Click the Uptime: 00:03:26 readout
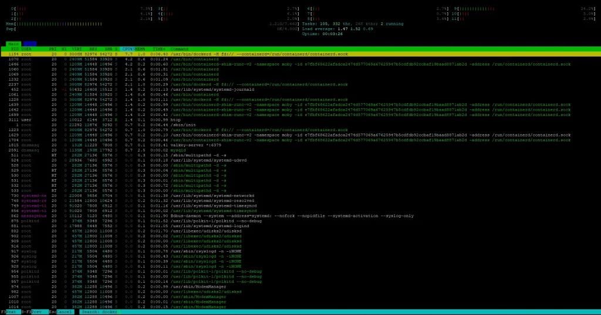This screenshot has height=315, width=601. tap(322, 33)
